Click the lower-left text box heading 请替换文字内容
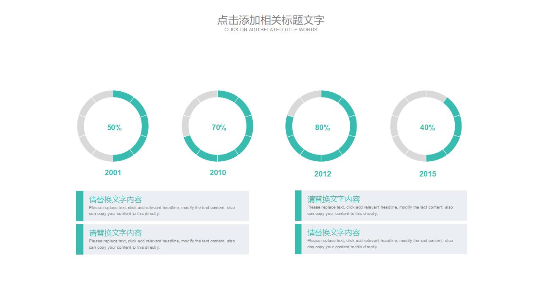542x304 pixels. coord(115,233)
